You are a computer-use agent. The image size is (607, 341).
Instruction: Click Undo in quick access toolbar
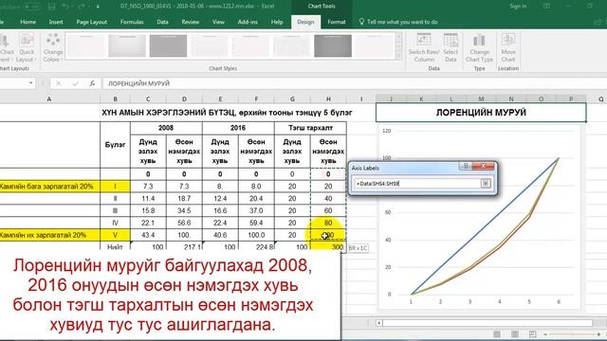[x=65, y=7]
